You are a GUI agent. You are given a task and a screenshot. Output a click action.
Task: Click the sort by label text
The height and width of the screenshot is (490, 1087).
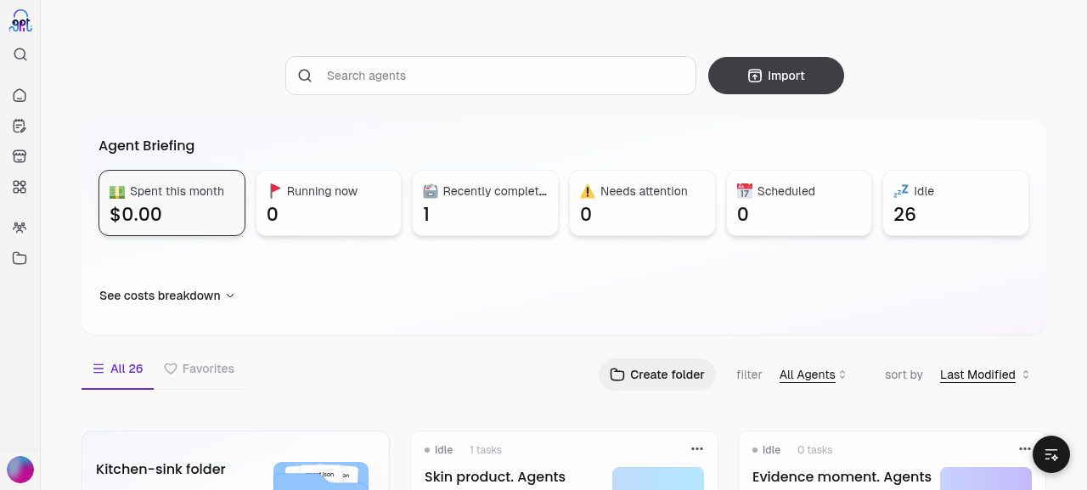tap(904, 375)
